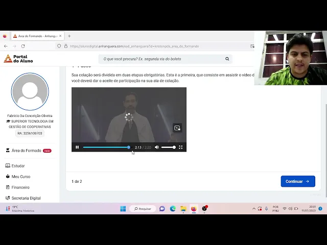This screenshot has width=327, height=245.
Task: Mute the video volume icon
Action: tap(157, 148)
